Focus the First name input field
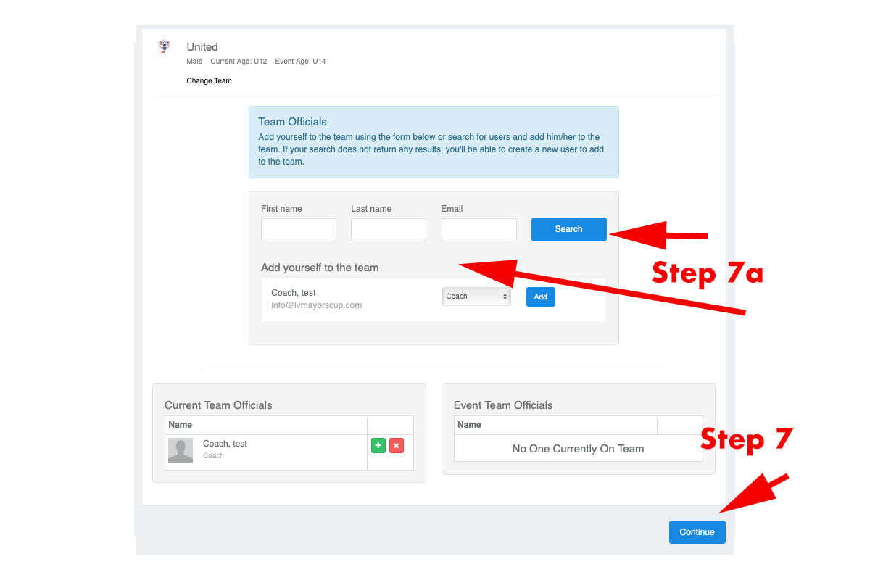The height and width of the screenshot is (580, 870). (x=299, y=230)
